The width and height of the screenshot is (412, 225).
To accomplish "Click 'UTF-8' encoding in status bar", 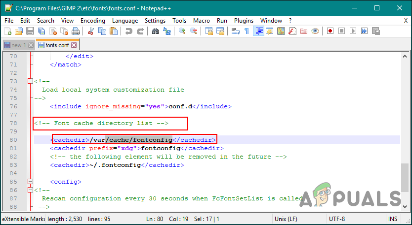I will tap(337, 219).
